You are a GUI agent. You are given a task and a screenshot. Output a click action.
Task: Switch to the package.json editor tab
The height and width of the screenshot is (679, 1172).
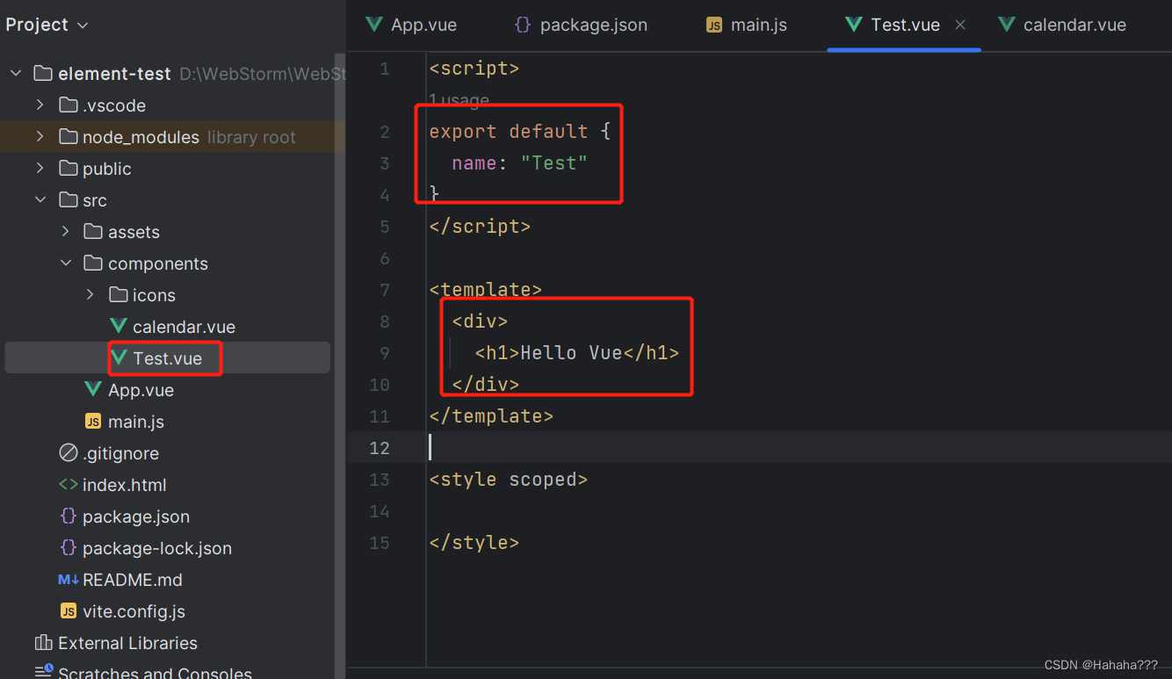[581, 25]
